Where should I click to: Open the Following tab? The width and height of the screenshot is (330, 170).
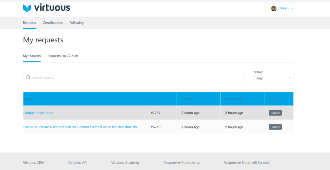pyautogui.click(x=76, y=23)
